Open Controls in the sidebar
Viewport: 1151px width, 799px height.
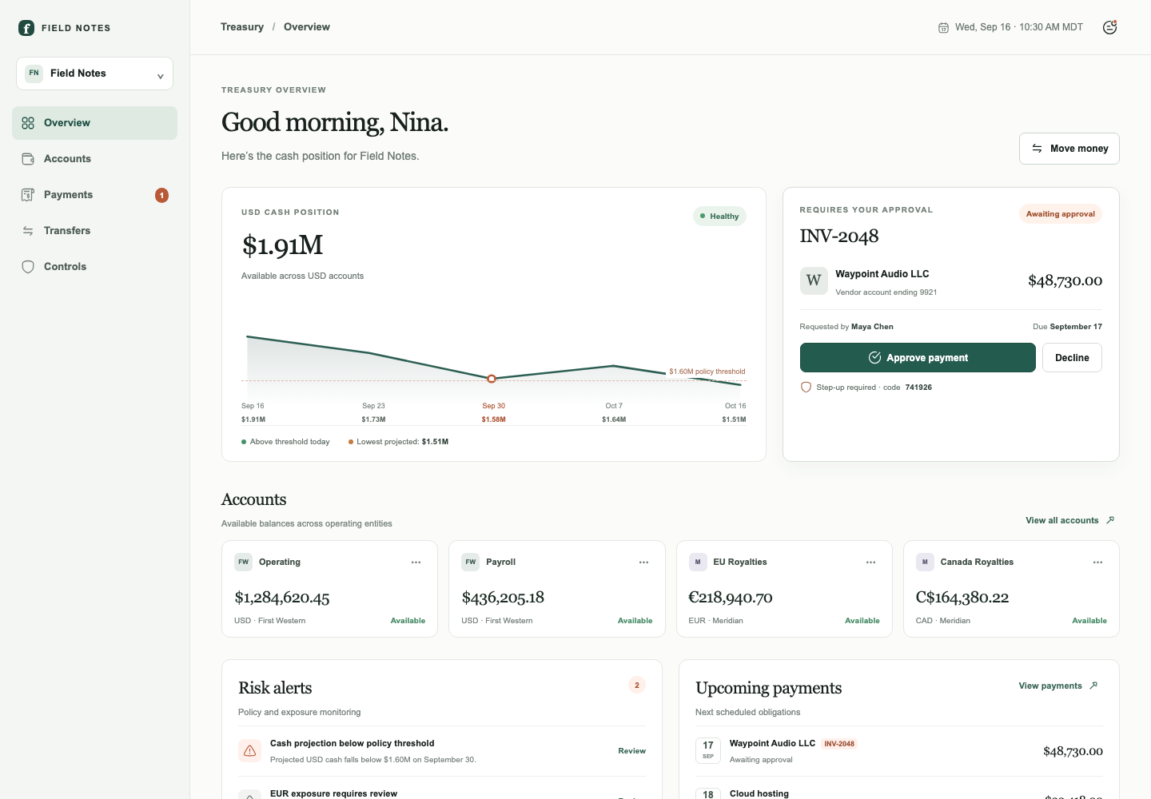[x=94, y=267]
